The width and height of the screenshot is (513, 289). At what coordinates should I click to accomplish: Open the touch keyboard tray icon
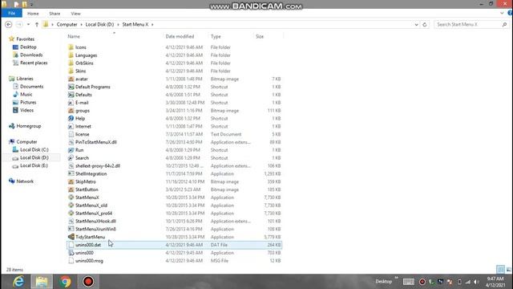(x=408, y=282)
